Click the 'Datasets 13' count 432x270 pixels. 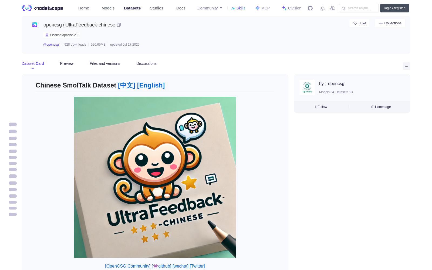point(344,92)
